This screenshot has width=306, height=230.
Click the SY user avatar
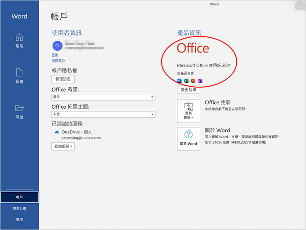click(x=57, y=46)
